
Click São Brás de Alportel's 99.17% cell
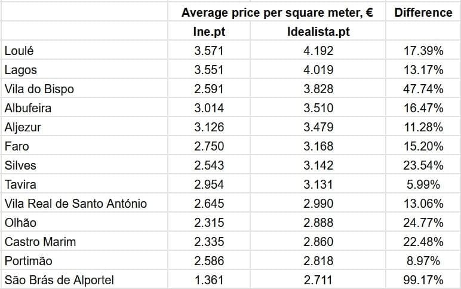(x=423, y=280)
